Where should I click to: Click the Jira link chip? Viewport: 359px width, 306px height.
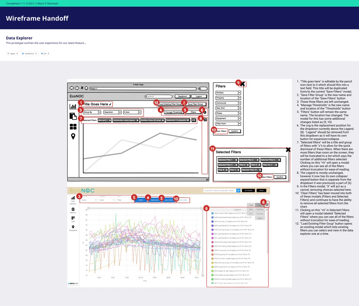pyautogui.click(x=45, y=53)
